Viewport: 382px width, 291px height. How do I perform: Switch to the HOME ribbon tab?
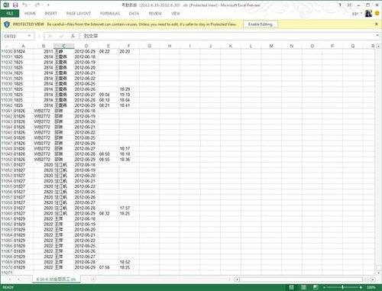point(30,13)
